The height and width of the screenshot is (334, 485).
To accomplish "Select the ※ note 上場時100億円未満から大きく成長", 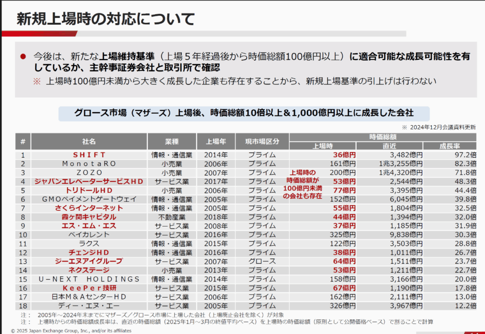I will (235, 81).
